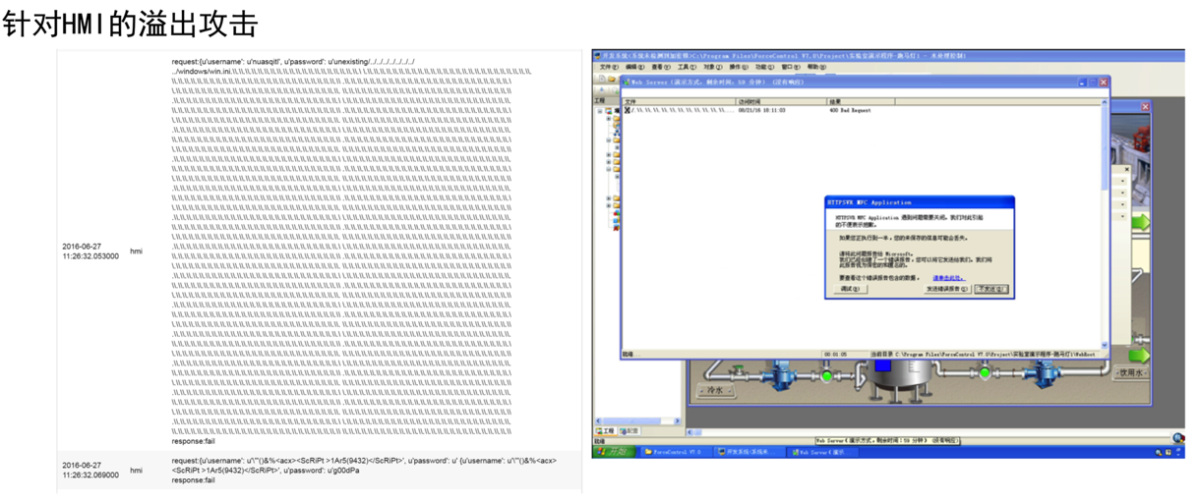1199x502 pixels.
Task: Open the 文件(F) menu in ForceControl
Action: coord(609,68)
